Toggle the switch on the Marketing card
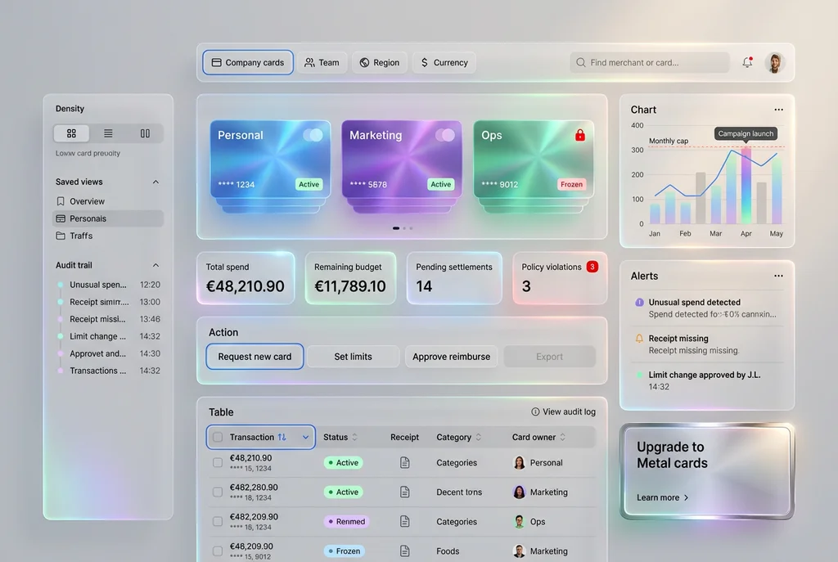The width and height of the screenshot is (838, 562). coord(446,136)
